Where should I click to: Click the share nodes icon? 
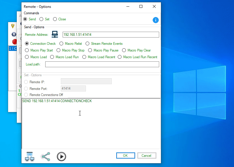(45, 156)
